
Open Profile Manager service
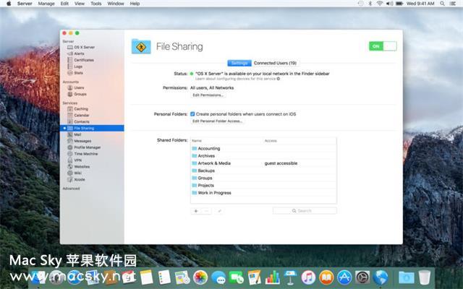pos(84,147)
